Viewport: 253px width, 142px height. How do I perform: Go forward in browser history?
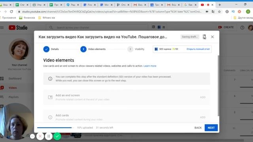5,11
